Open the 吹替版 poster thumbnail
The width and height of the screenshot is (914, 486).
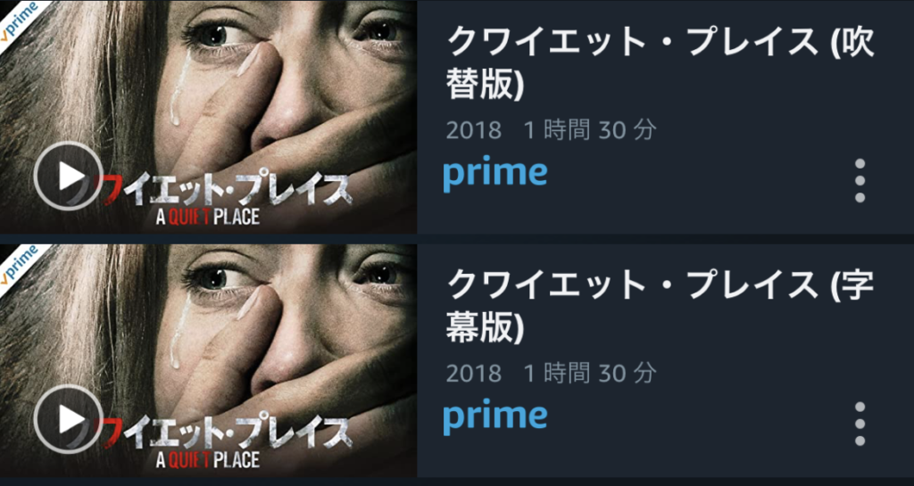pyautogui.click(x=208, y=117)
